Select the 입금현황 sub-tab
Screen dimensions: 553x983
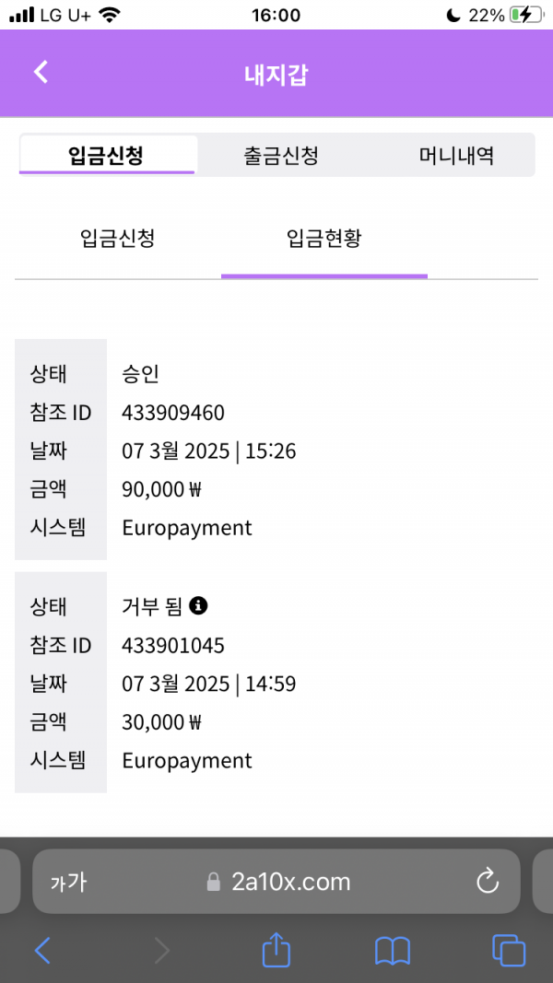click(324, 240)
